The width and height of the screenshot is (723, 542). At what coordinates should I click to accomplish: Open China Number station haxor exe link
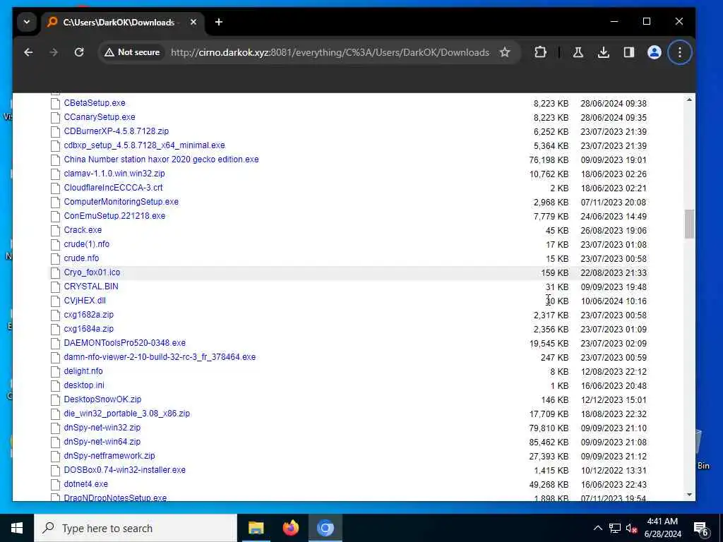click(x=162, y=159)
